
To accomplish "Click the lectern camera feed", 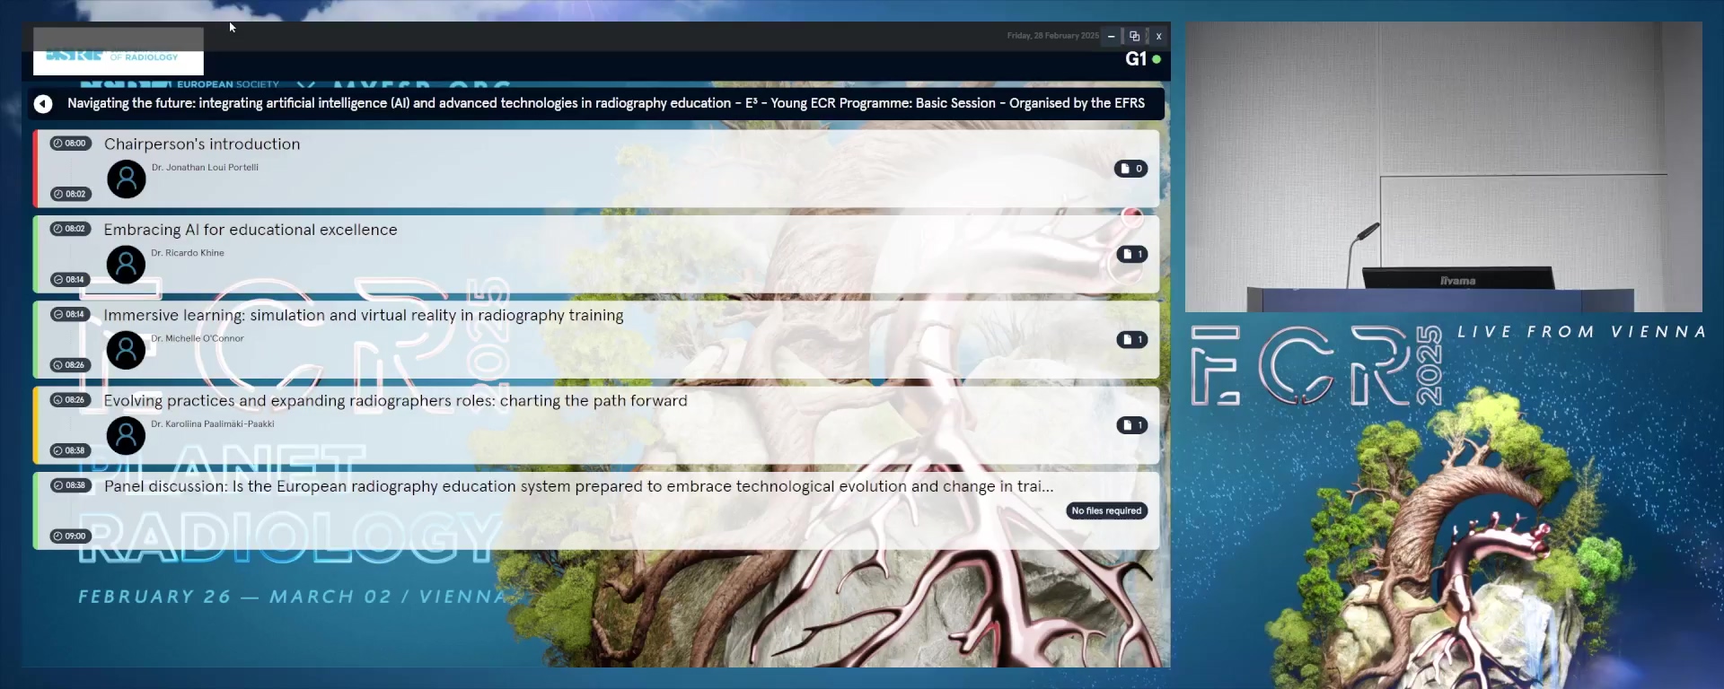I will [x=1444, y=167].
